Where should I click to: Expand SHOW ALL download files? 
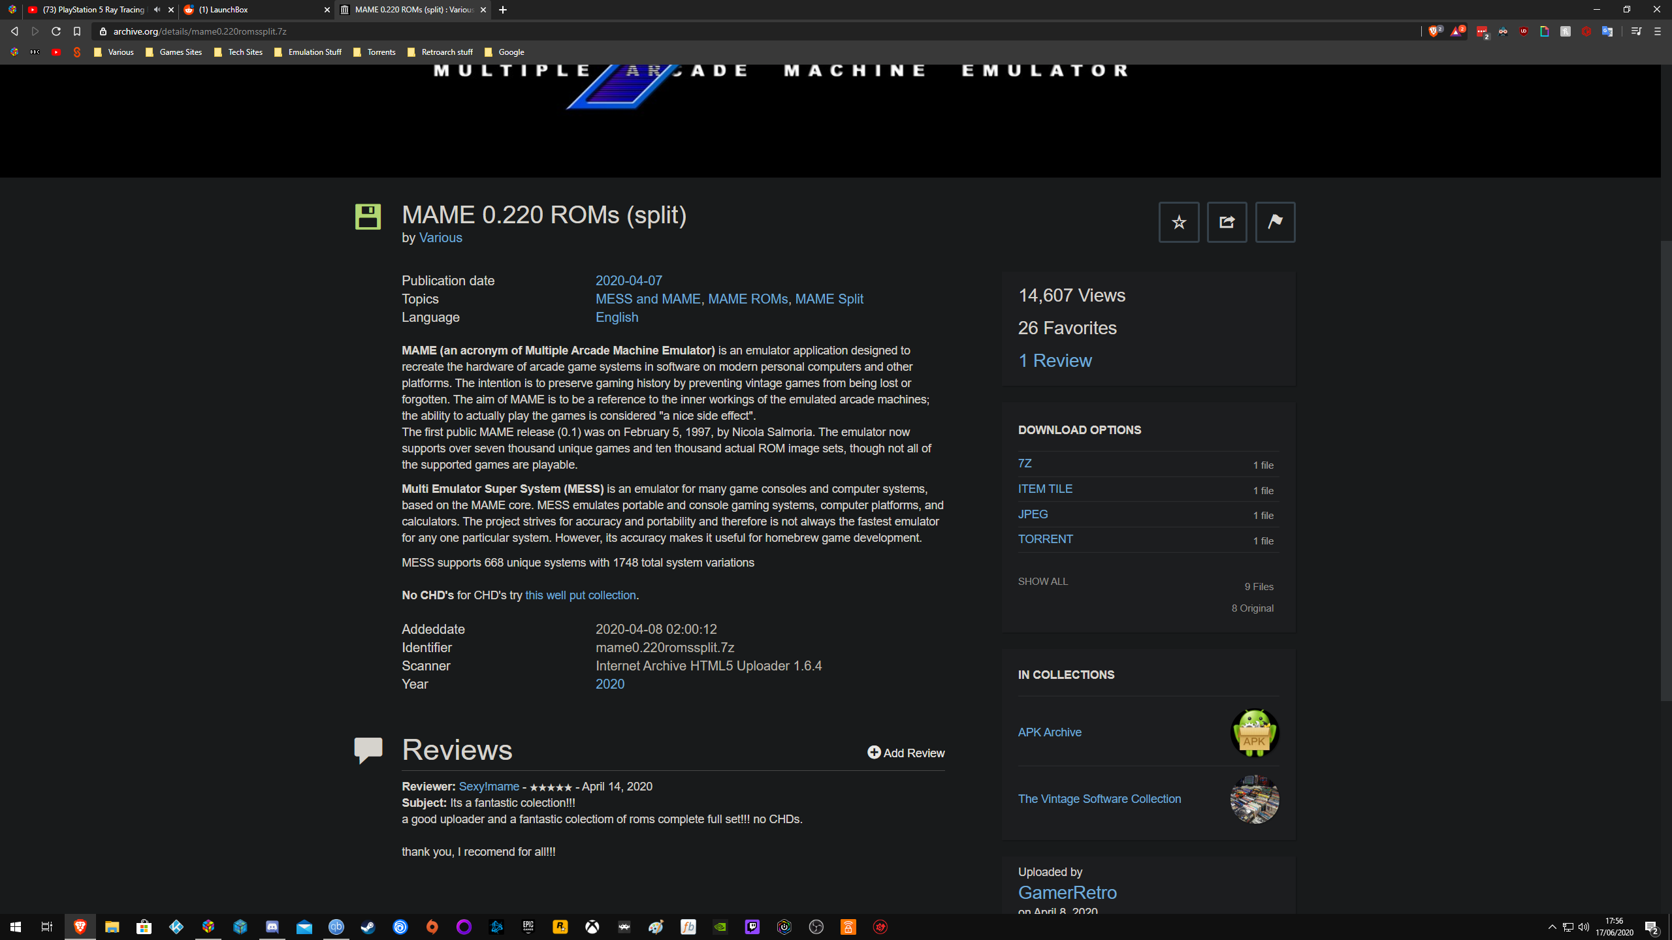(1043, 582)
